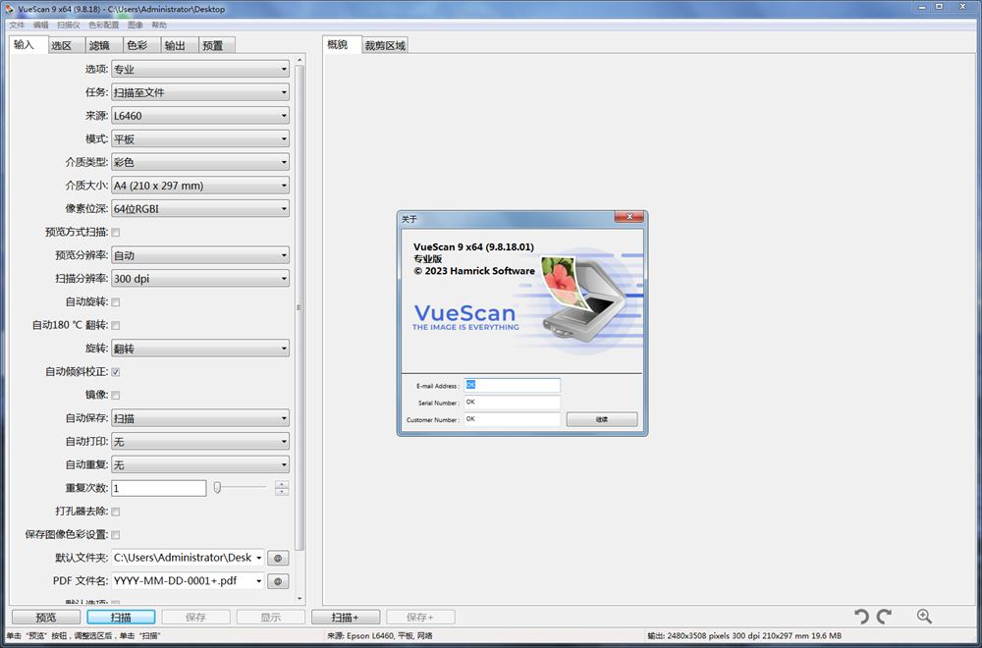This screenshot has width=982, height=648.
Task: Click the 重复次数 number field
Action: coord(159,488)
